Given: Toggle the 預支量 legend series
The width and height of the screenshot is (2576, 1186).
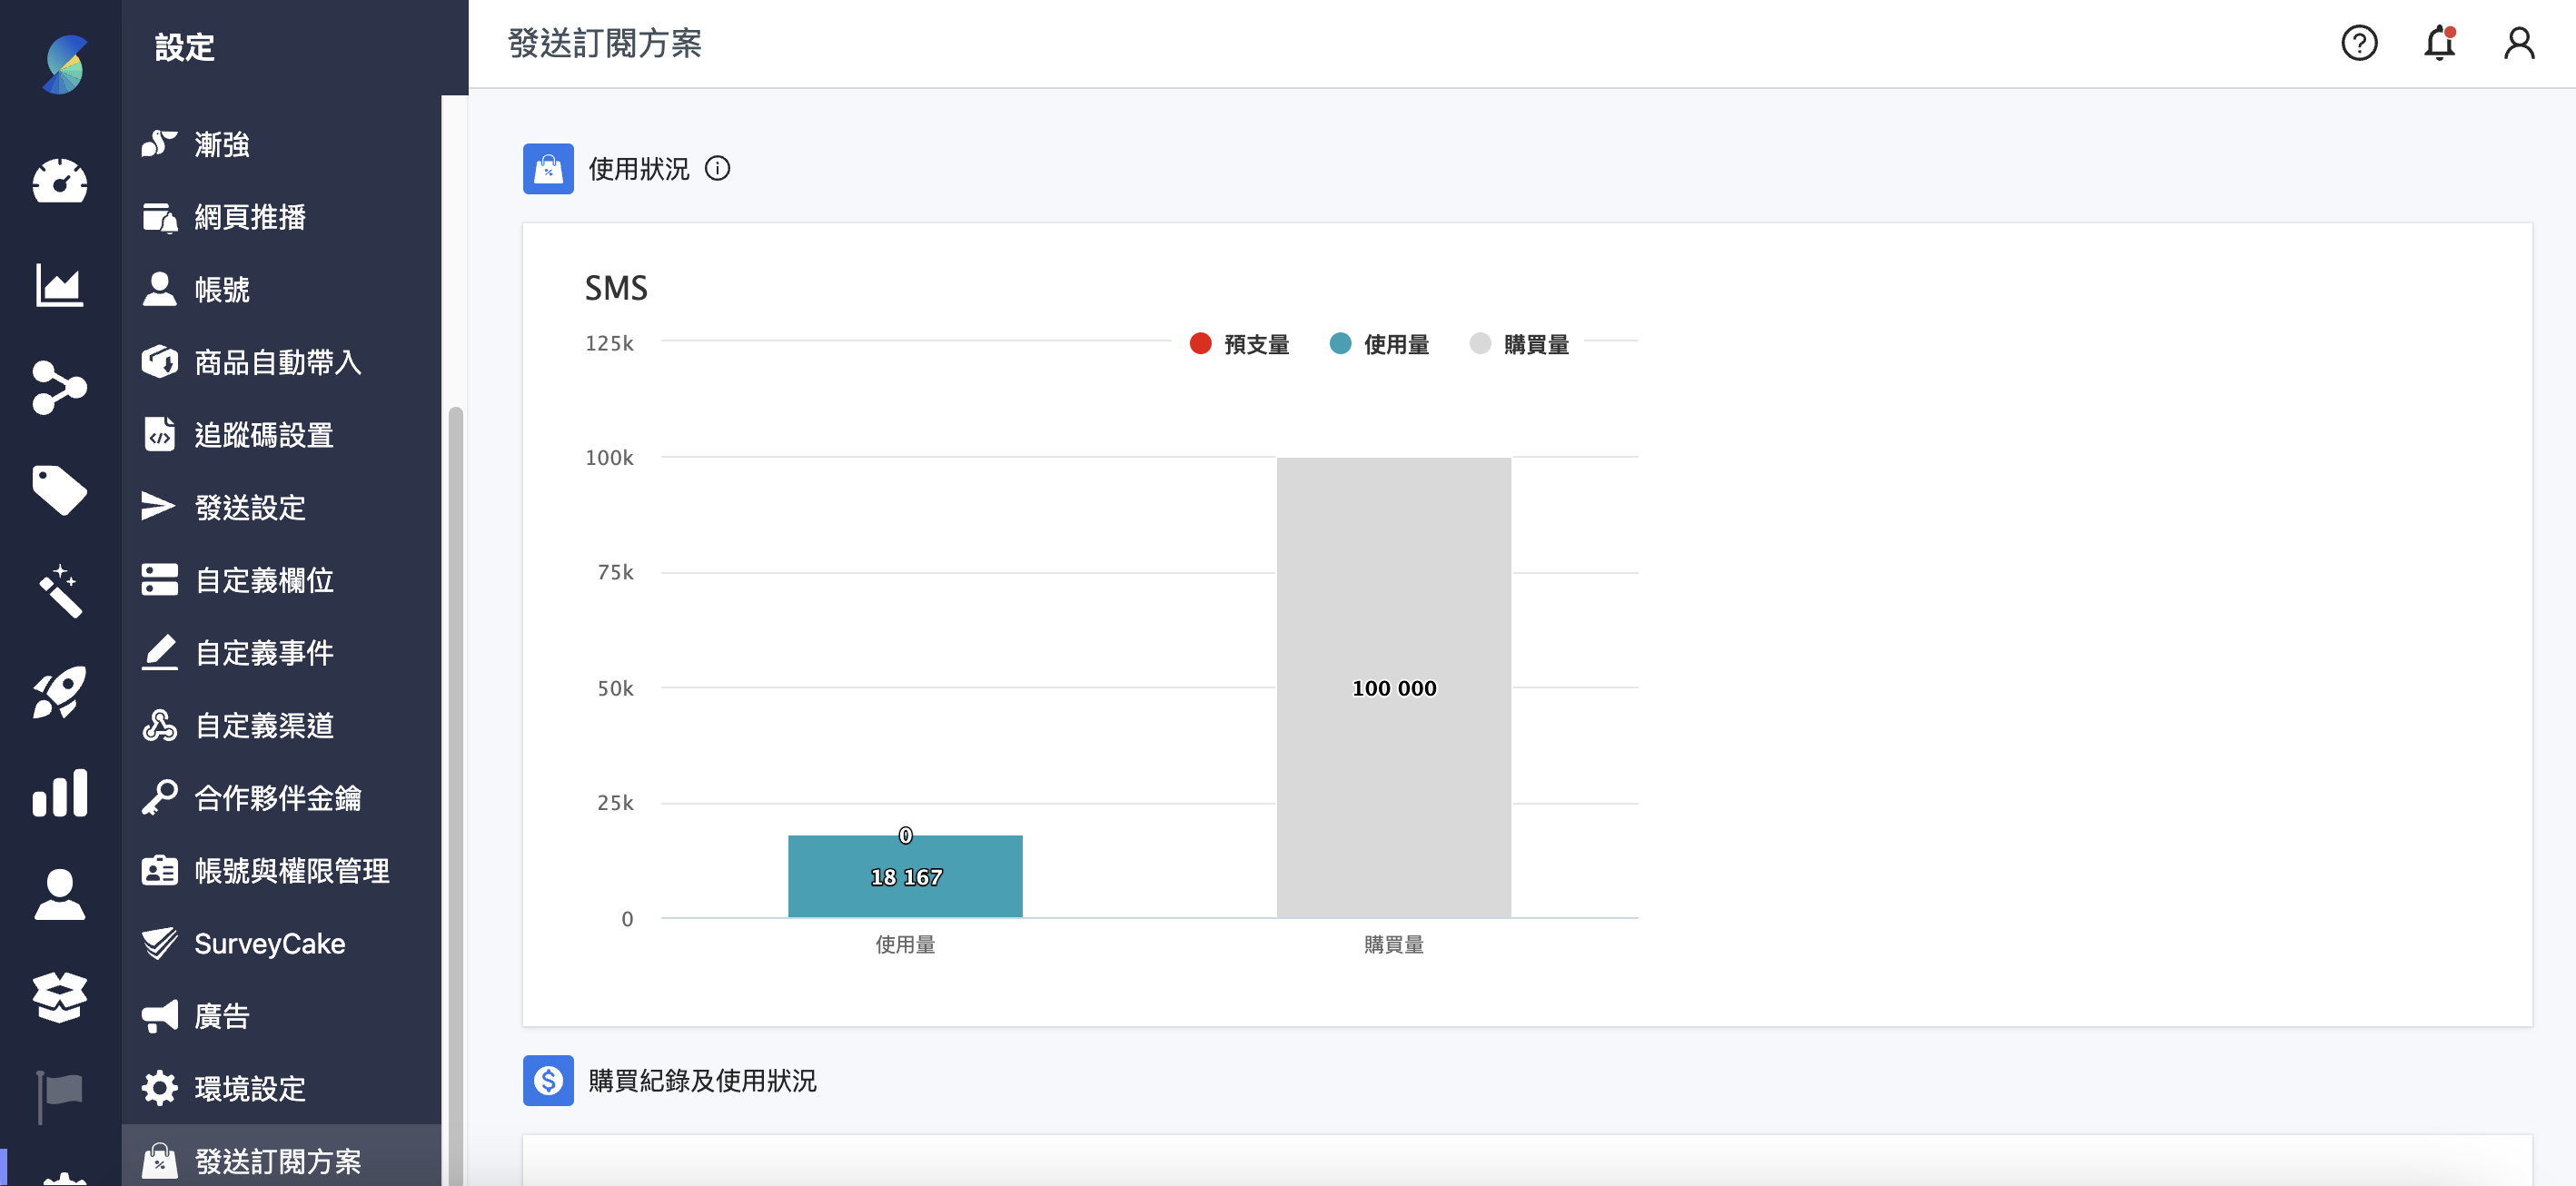Looking at the screenshot, I should tap(1239, 344).
